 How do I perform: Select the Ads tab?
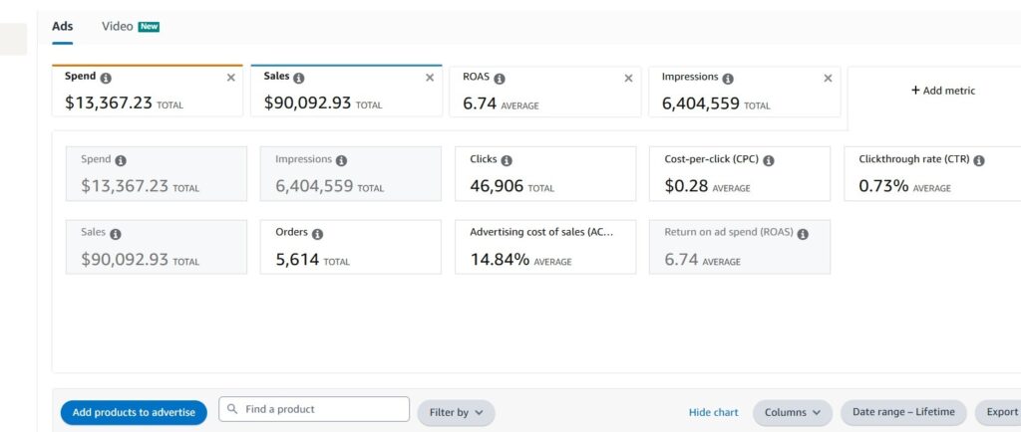(62, 27)
